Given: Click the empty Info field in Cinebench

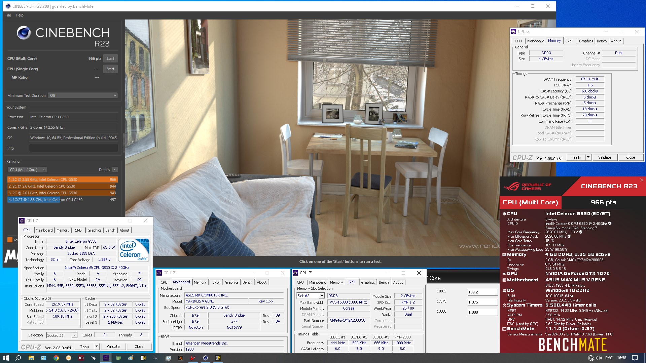Looking at the screenshot, I should (73, 148).
